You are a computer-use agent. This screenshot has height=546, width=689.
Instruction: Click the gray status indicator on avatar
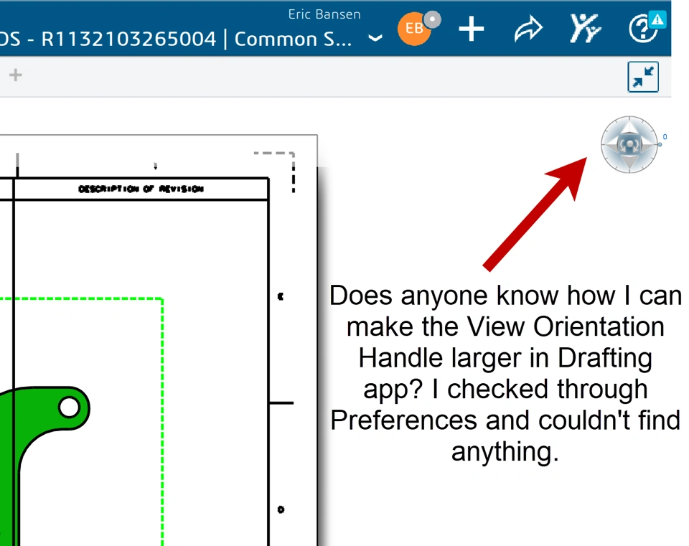[x=432, y=20]
